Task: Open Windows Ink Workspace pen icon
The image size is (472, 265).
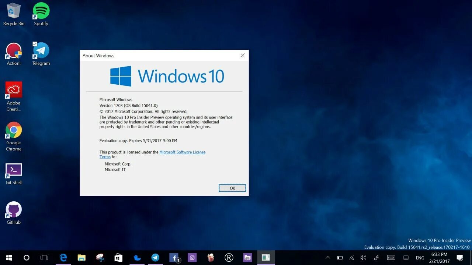Action: coord(376,258)
